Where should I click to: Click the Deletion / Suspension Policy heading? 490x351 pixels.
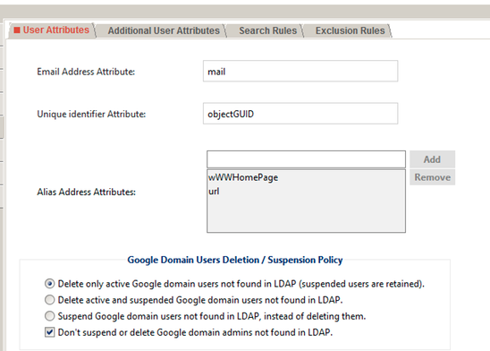pyautogui.click(x=235, y=260)
